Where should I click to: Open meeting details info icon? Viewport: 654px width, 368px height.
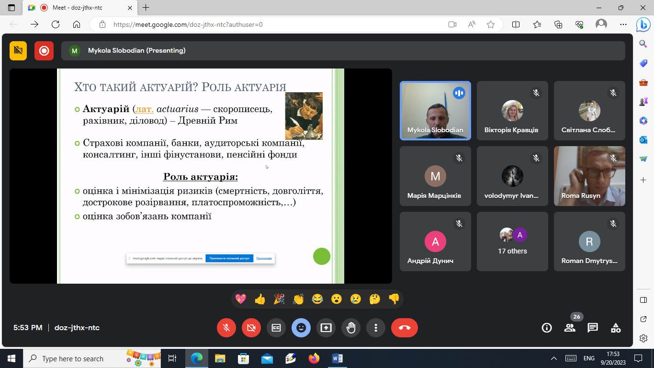pos(546,328)
